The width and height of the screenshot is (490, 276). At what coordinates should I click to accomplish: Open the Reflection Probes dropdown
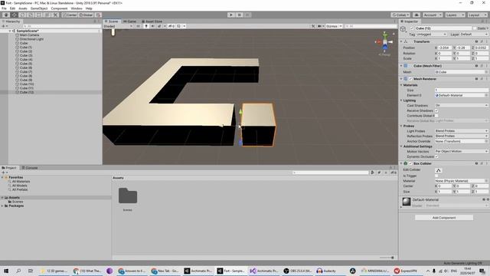pos(461,136)
